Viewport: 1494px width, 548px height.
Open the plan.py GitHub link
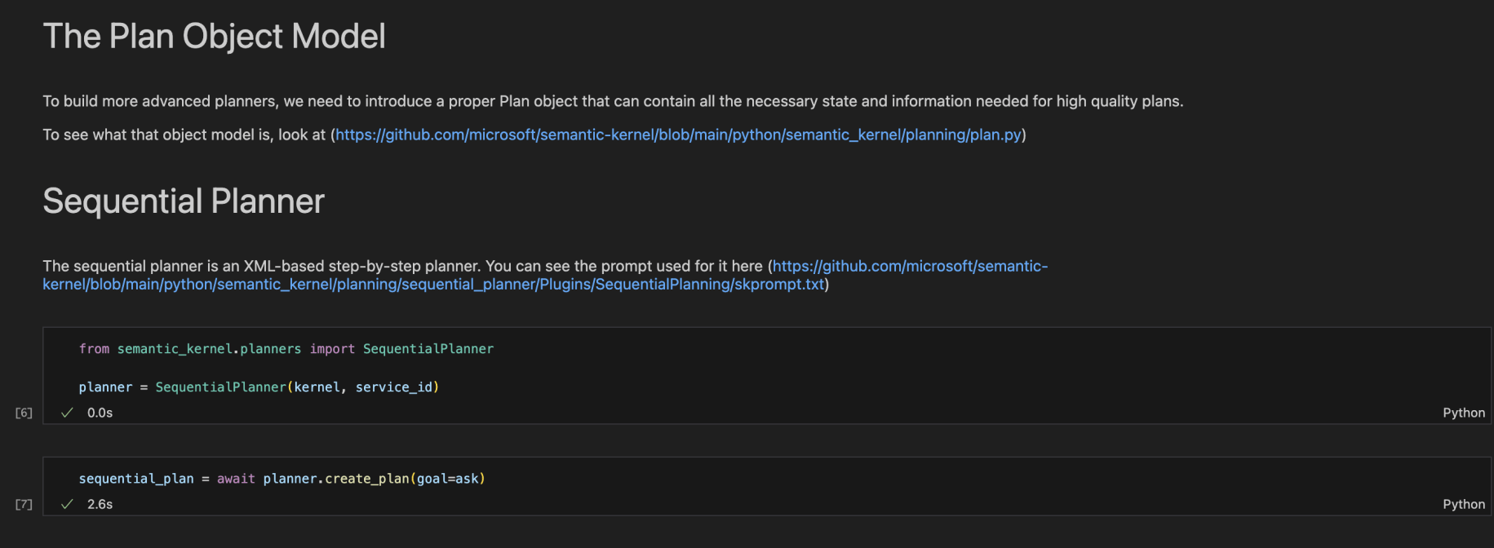point(678,135)
